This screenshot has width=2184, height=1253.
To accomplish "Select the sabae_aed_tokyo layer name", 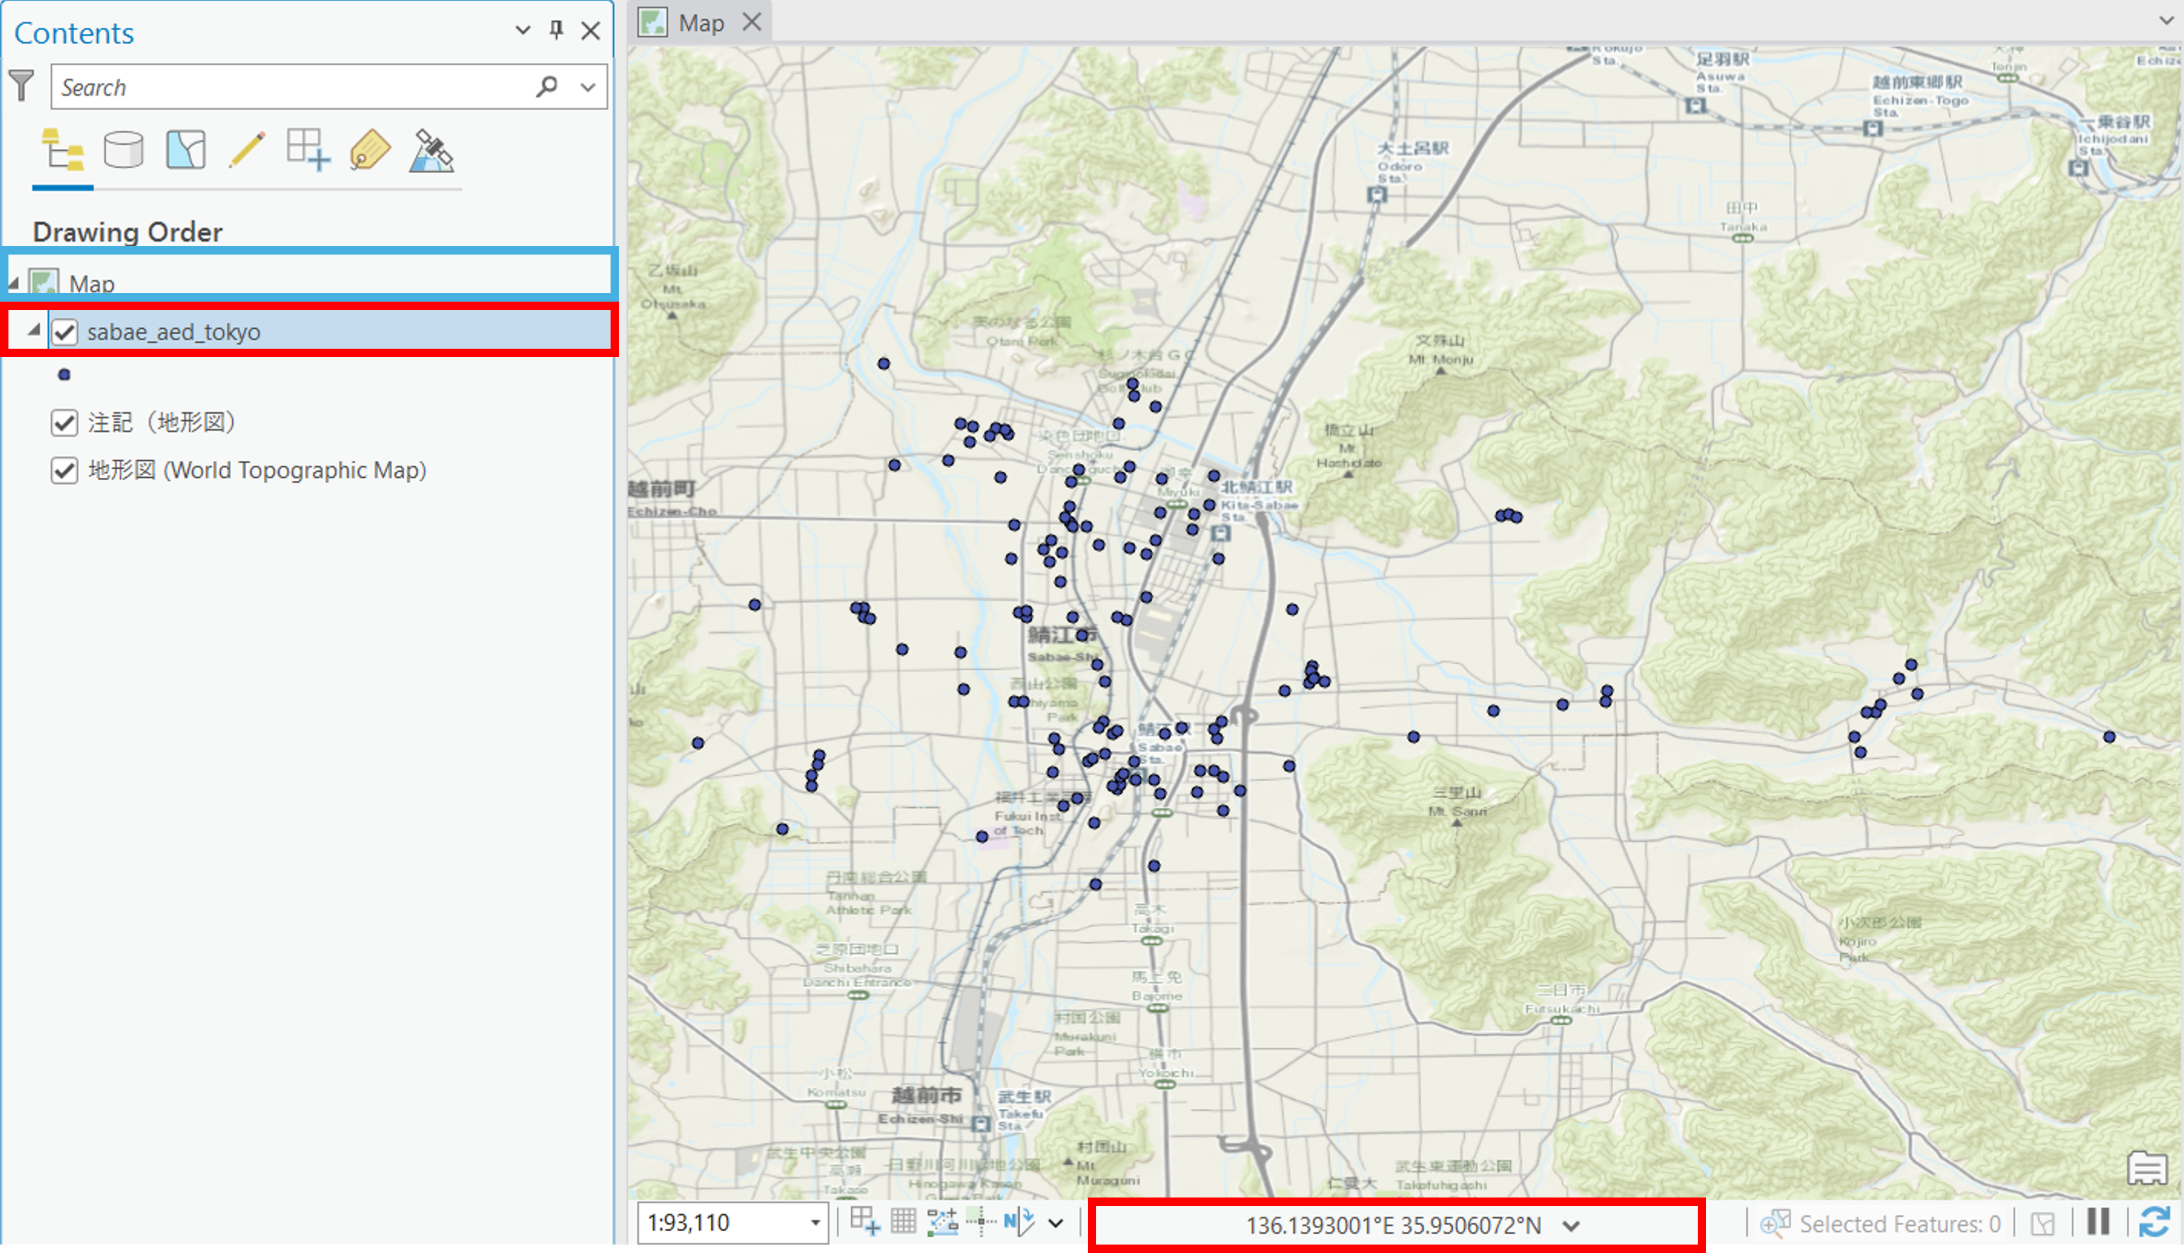I will [174, 332].
